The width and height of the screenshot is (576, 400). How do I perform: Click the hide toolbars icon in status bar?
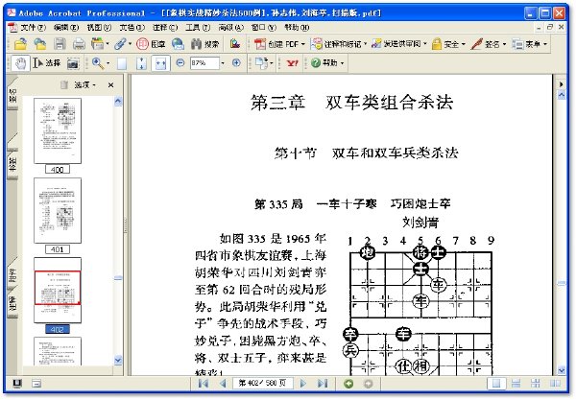tap(36, 384)
